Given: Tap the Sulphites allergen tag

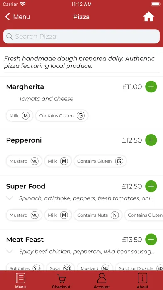Looking at the screenshot, I should coord(25,268).
